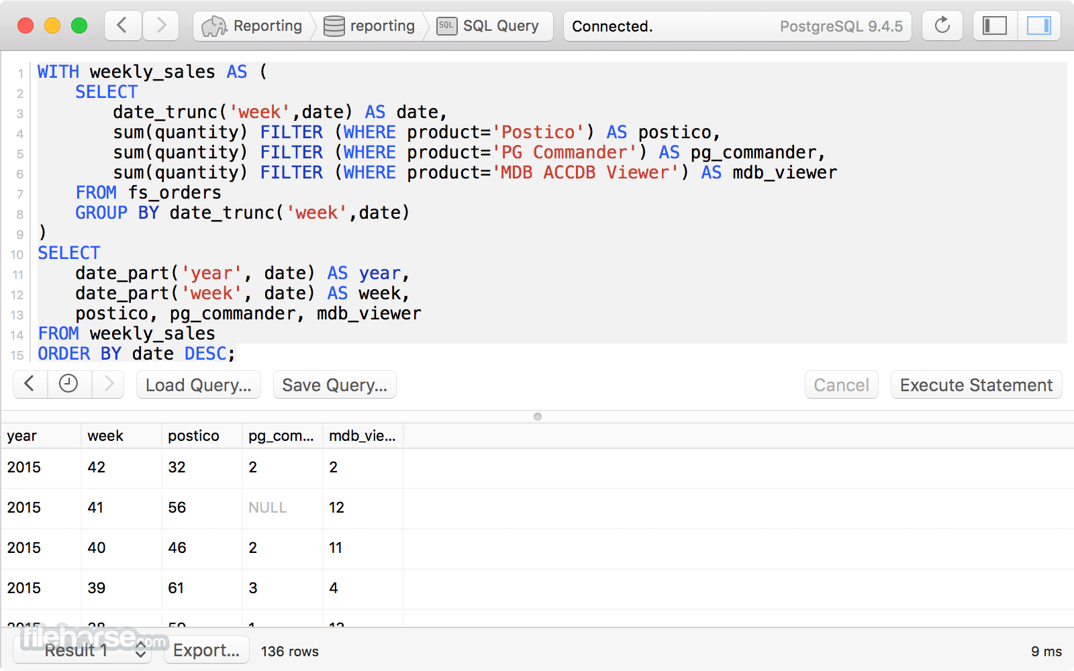The width and height of the screenshot is (1074, 671).
Task: Click line number 15 in the gutter
Action: (x=17, y=355)
